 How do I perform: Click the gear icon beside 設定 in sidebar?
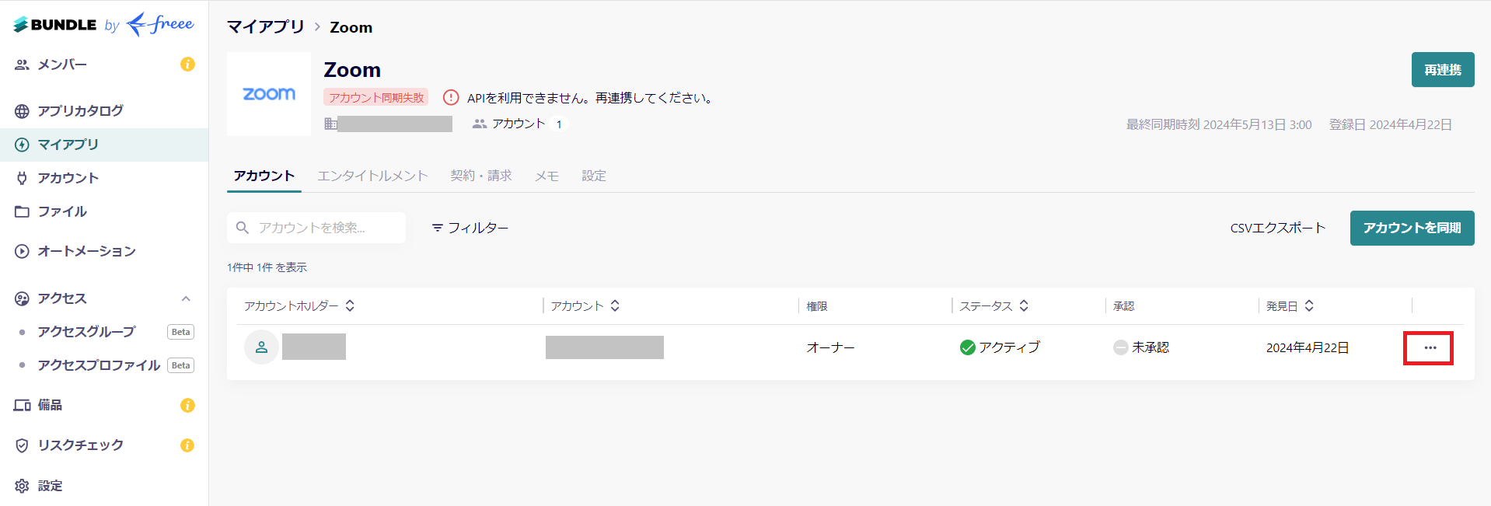tap(22, 486)
